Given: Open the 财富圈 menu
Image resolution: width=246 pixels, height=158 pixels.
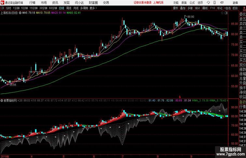Looking at the screenshot, I should pyautogui.click(x=93, y=3).
